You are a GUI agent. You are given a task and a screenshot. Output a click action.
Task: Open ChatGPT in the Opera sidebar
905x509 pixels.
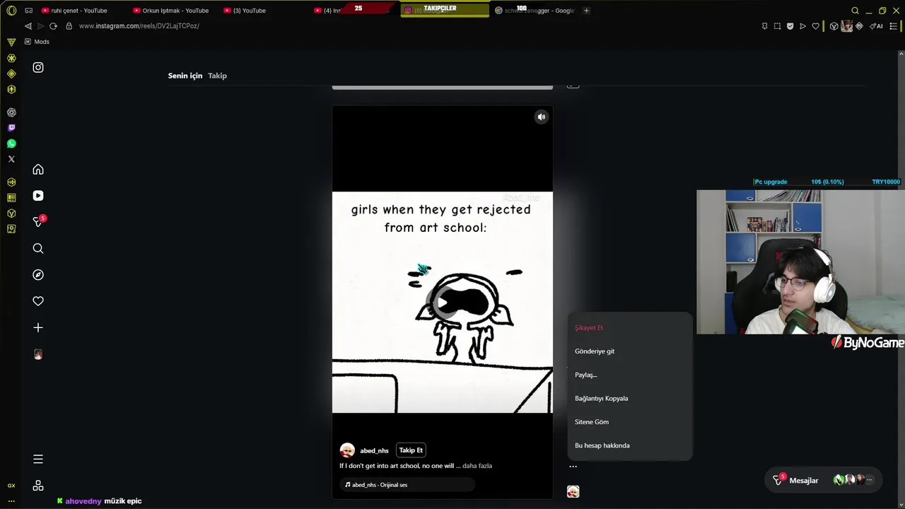pyautogui.click(x=11, y=112)
